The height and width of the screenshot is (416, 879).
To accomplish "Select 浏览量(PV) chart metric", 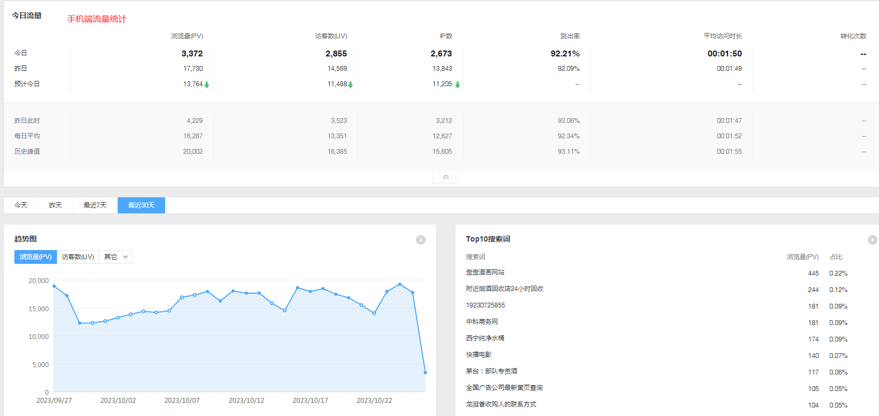I will [x=36, y=257].
